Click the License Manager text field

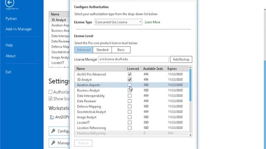tap(133, 59)
